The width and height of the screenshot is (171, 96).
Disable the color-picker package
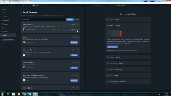(73, 30)
